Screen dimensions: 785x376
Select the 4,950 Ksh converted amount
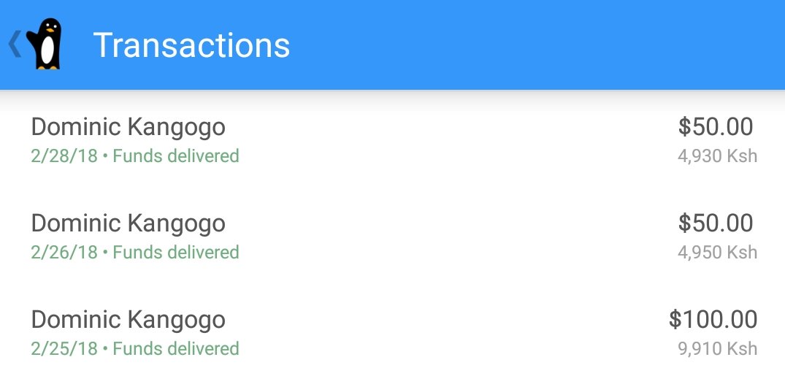tap(717, 253)
